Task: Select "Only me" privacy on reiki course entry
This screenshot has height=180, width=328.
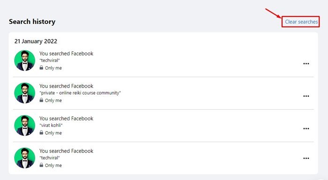Action: (53, 100)
